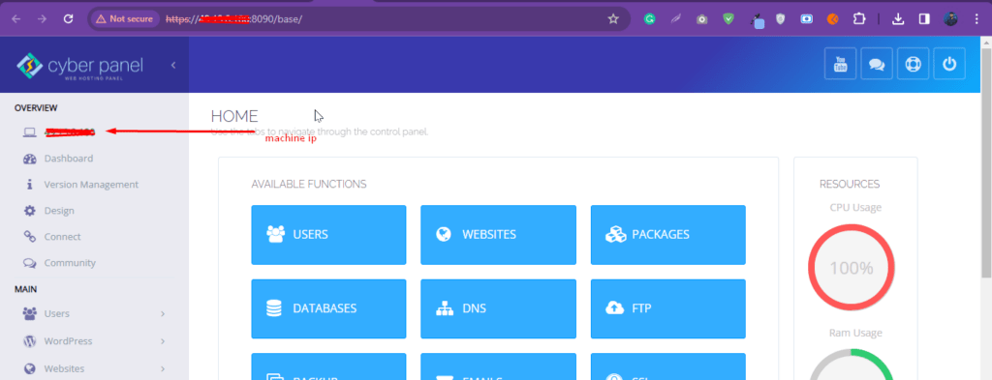
Task: Open the PACKAGES function tile
Action: (x=668, y=235)
